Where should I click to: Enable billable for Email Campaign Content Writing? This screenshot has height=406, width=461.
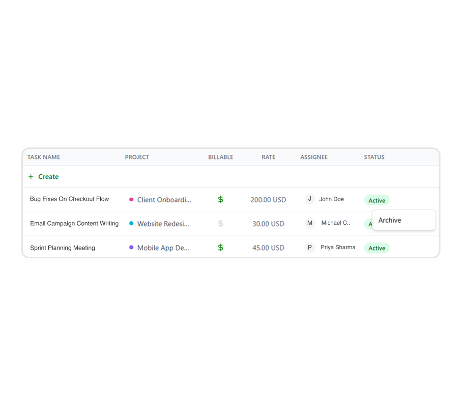pos(220,223)
